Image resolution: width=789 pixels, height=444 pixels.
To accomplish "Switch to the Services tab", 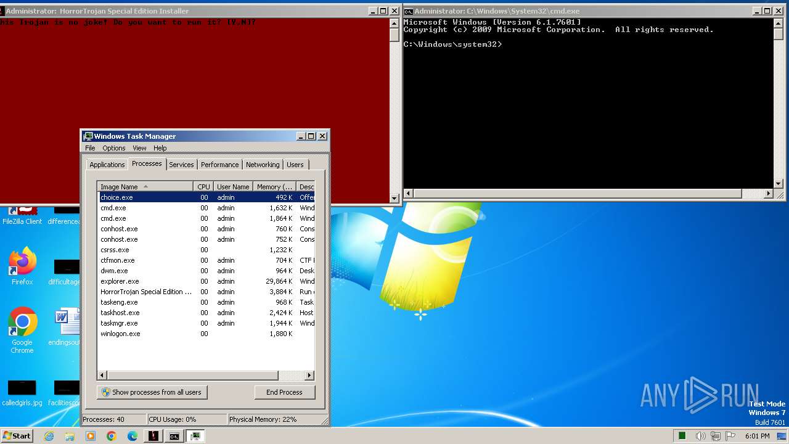I will click(x=181, y=165).
